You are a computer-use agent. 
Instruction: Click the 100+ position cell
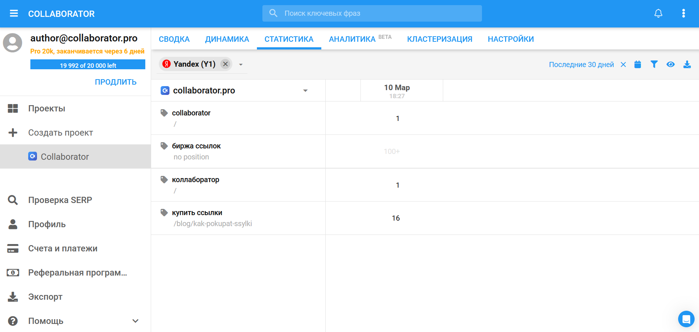click(392, 151)
